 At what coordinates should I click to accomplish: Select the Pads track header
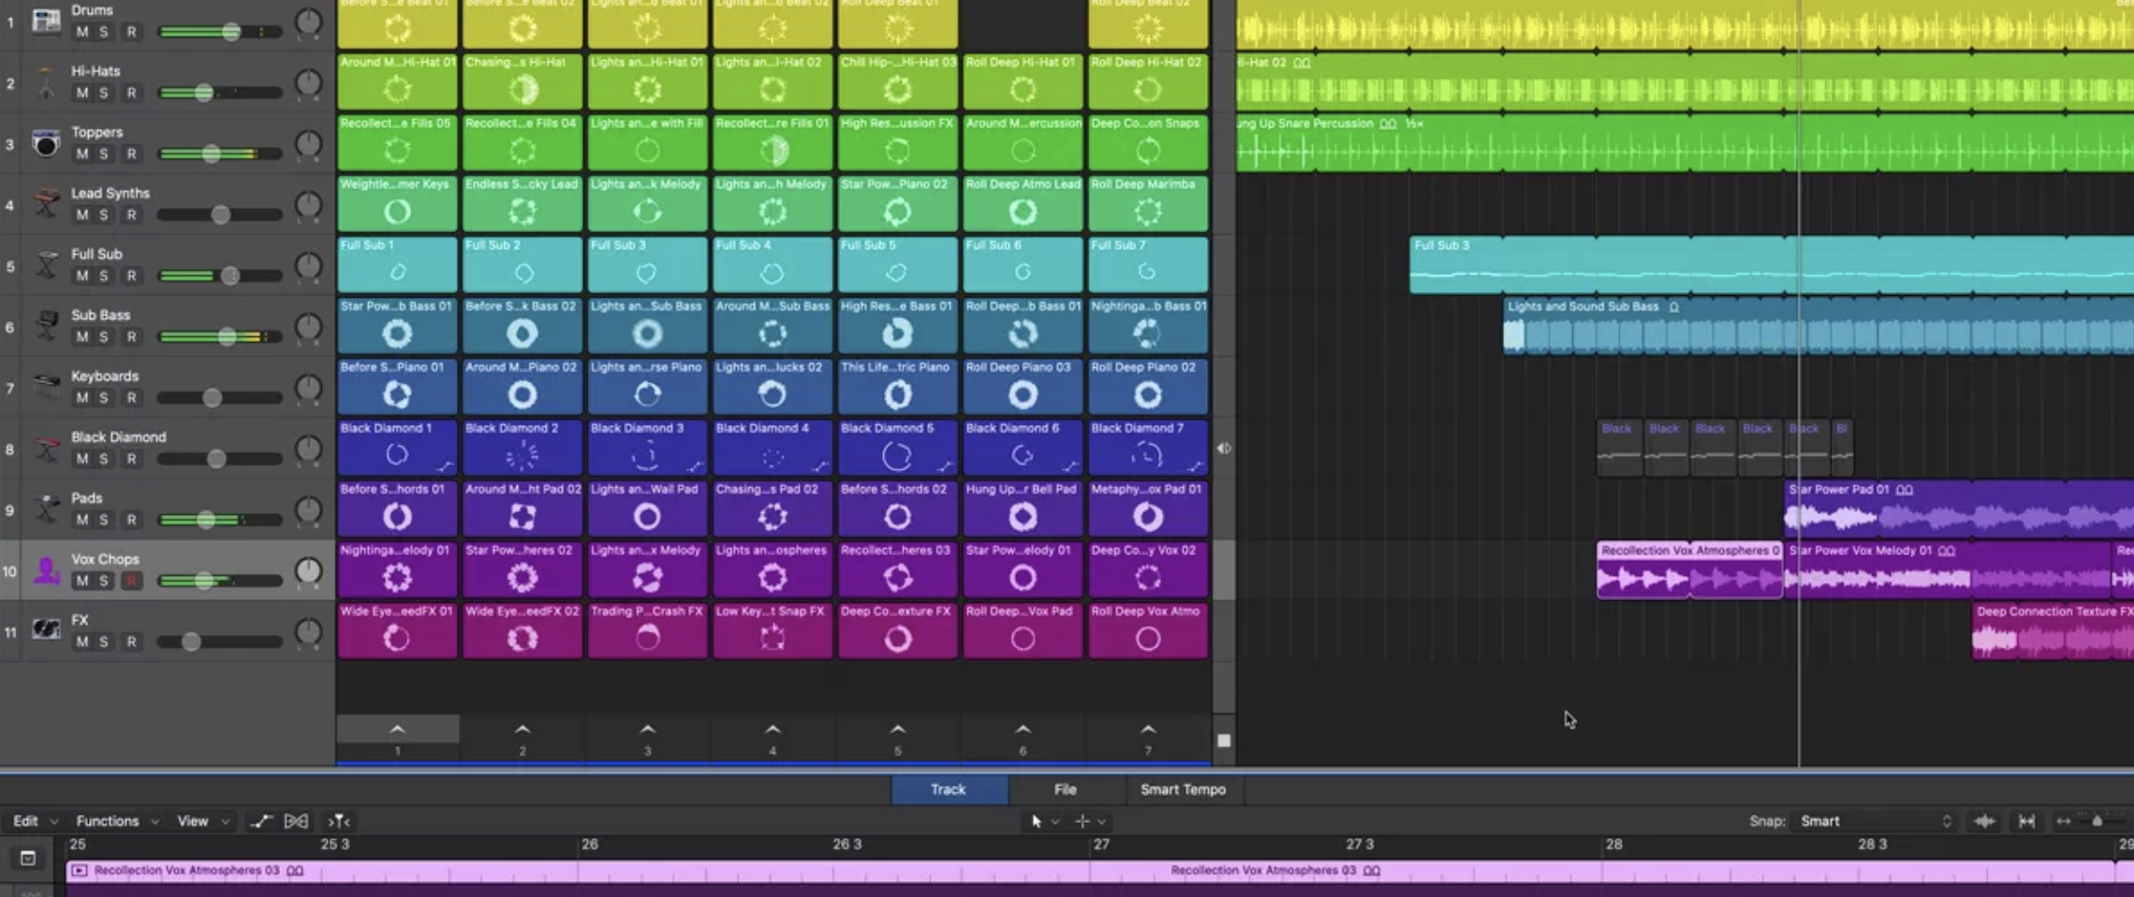pyautogui.click(x=167, y=509)
